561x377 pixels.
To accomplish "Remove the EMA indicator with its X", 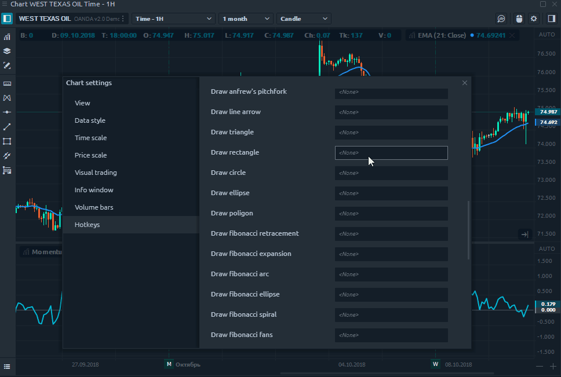I will (x=512, y=35).
